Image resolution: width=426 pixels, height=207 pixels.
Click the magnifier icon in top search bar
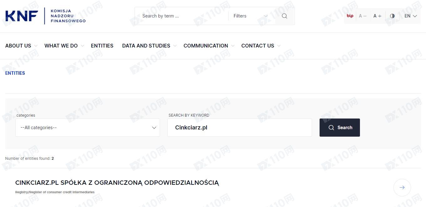[284, 16]
